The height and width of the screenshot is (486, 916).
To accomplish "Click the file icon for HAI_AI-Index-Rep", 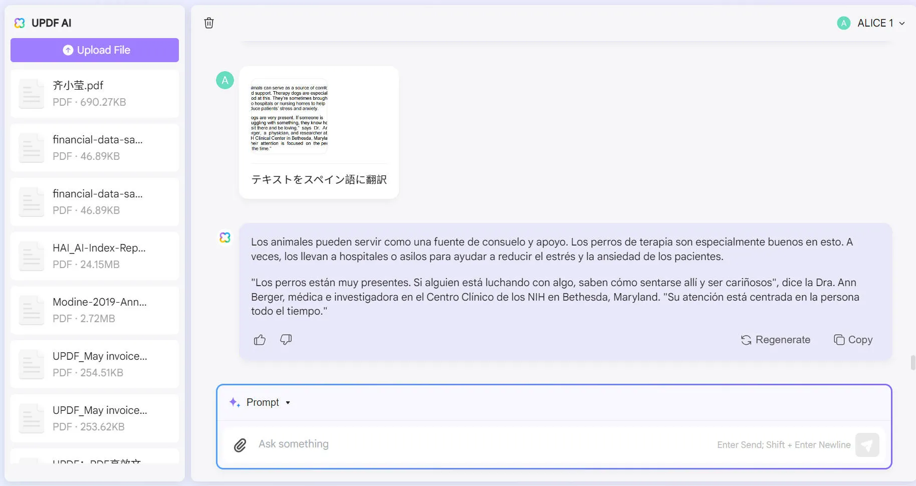I will 31,256.
